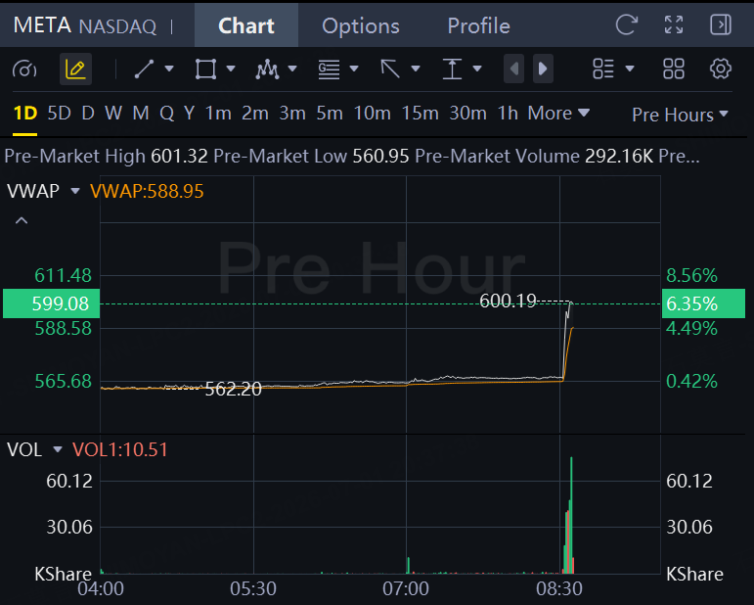Step the chart back with left arrow
Viewport: 754px width, 605px height.
pyautogui.click(x=513, y=69)
